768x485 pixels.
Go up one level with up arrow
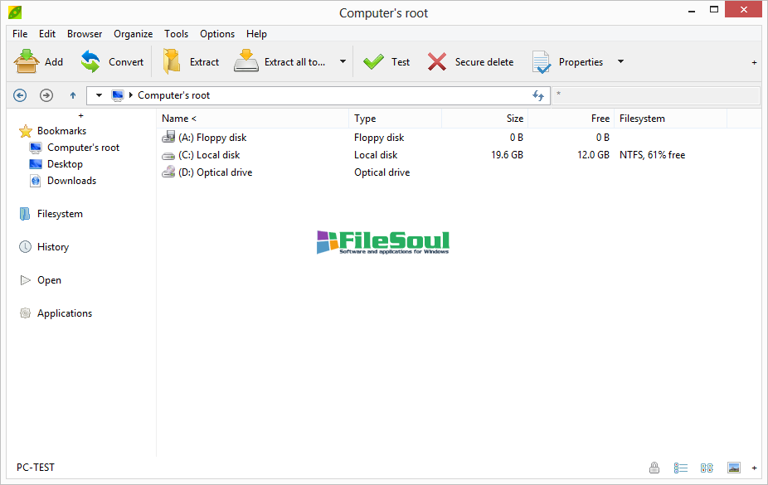point(73,95)
